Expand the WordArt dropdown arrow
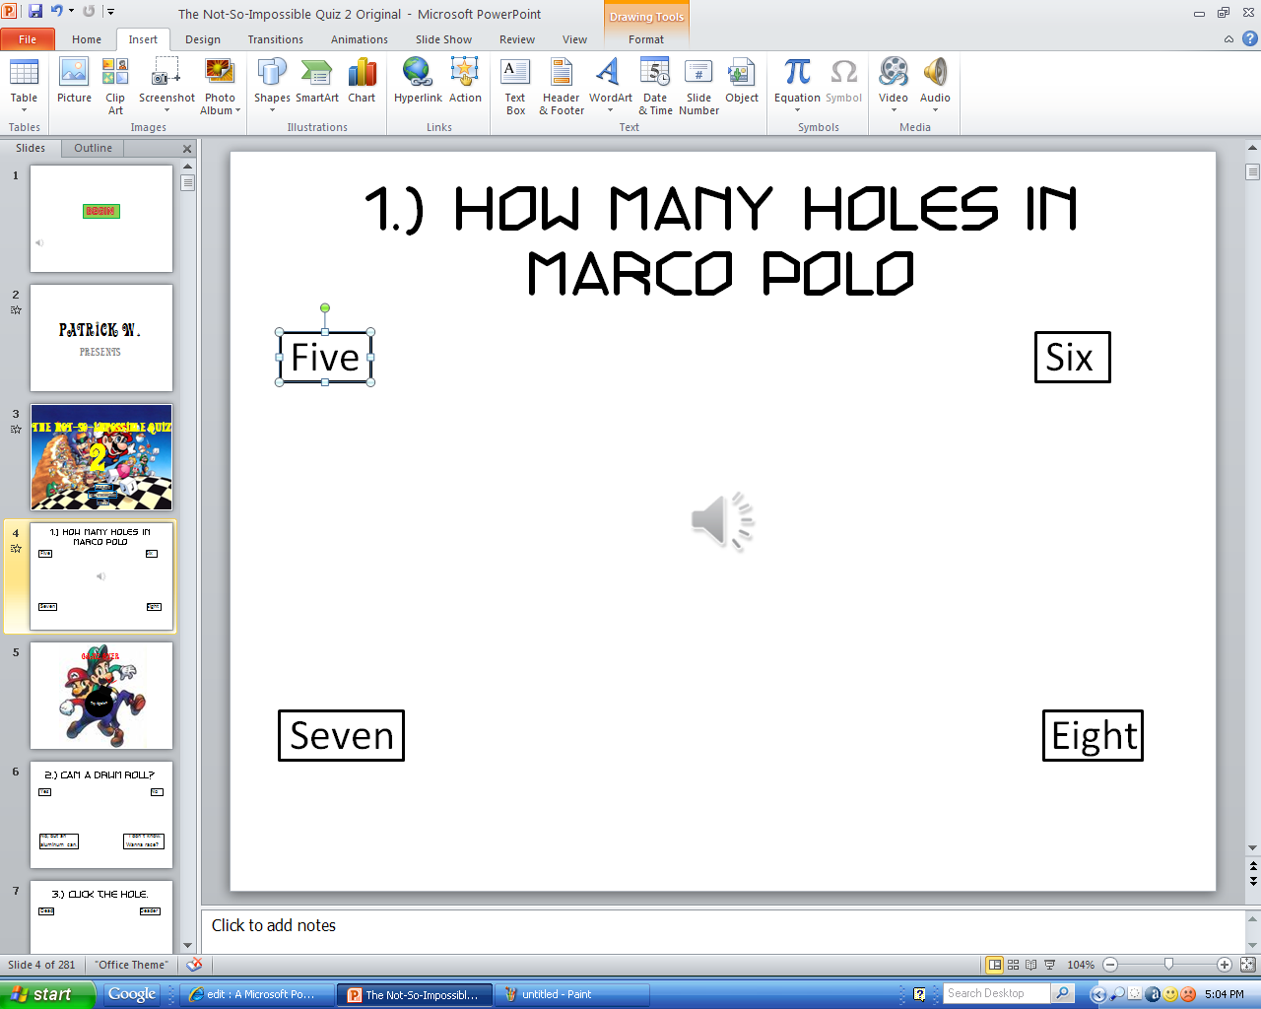 (x=611, y=110)
